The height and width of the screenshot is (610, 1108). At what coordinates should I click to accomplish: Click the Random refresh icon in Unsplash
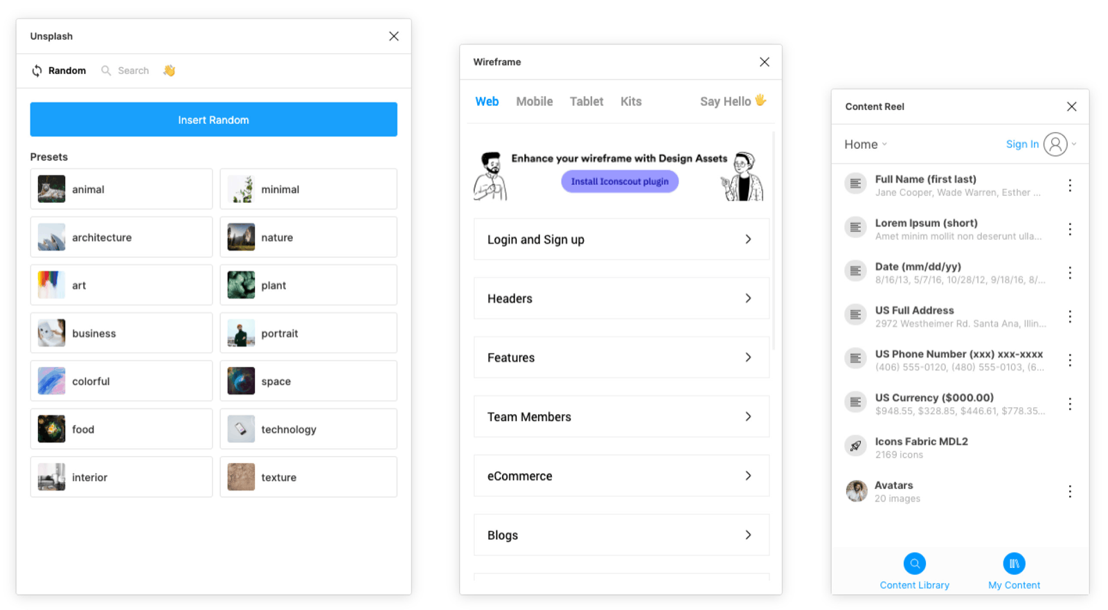click(x=37, y=71)
